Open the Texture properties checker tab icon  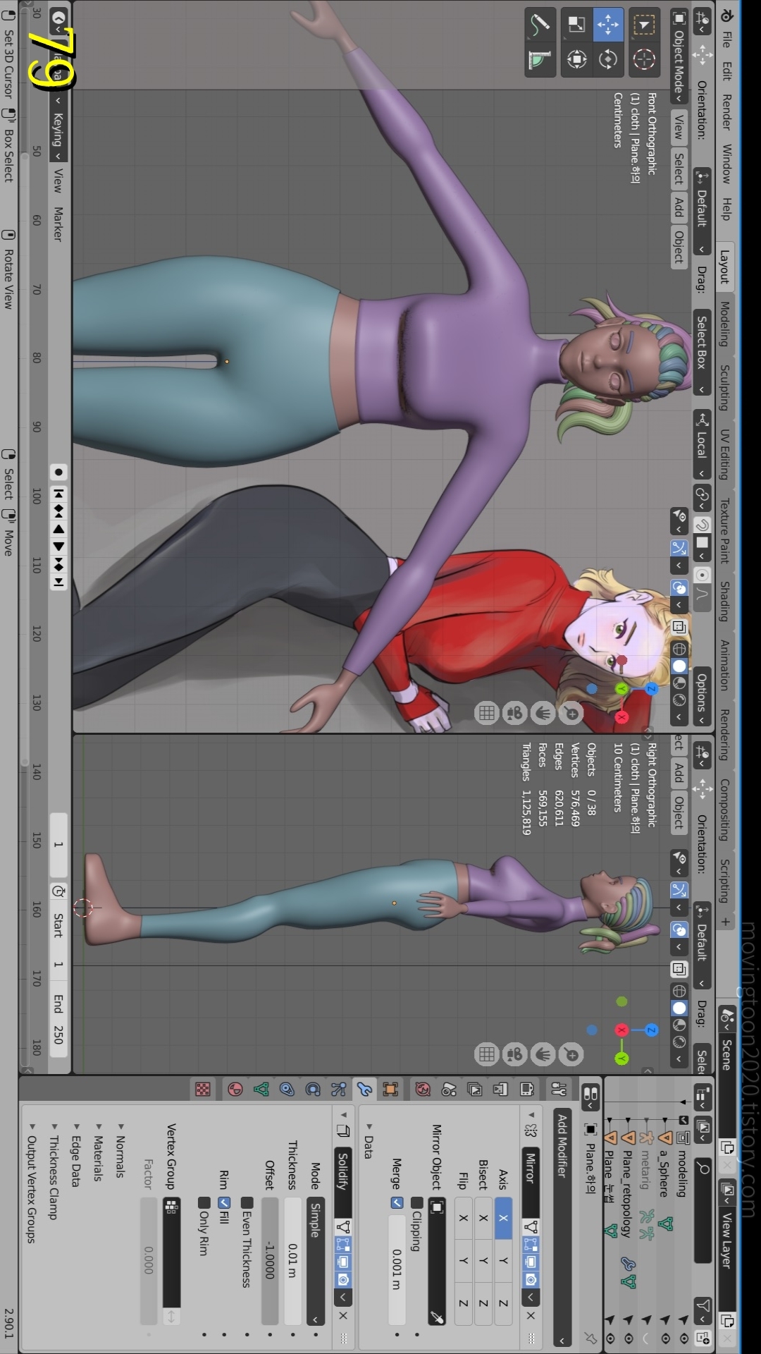pos(203,1090)
